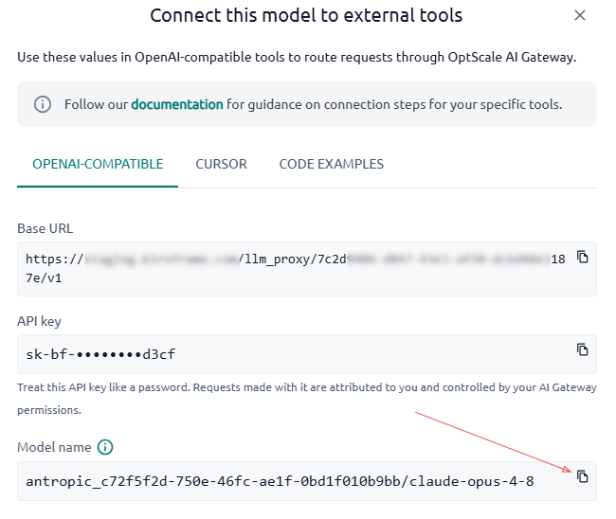Image resolution: width=616 pixels, height=519 pixels.
Task: Open the documentation link
Action: [177, 104]
